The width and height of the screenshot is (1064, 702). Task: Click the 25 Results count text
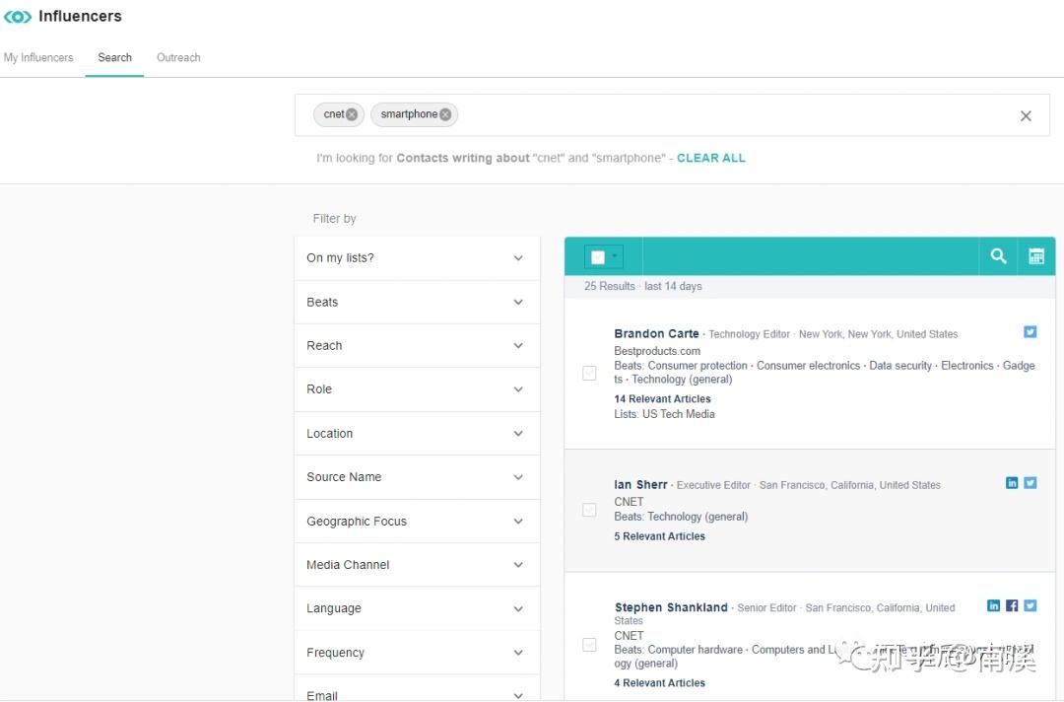(610, 287)
